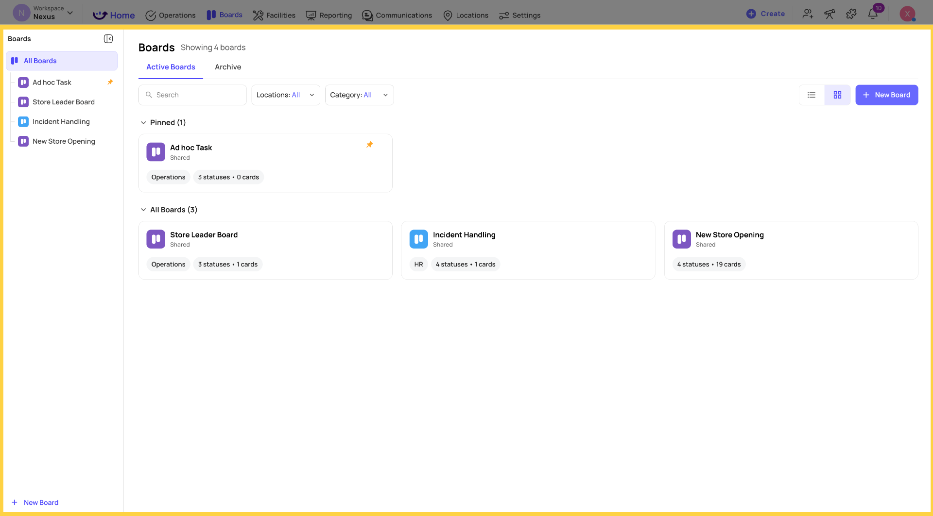Open Locations in top navigation
933x516 pixels.
(x=466, y=15)
